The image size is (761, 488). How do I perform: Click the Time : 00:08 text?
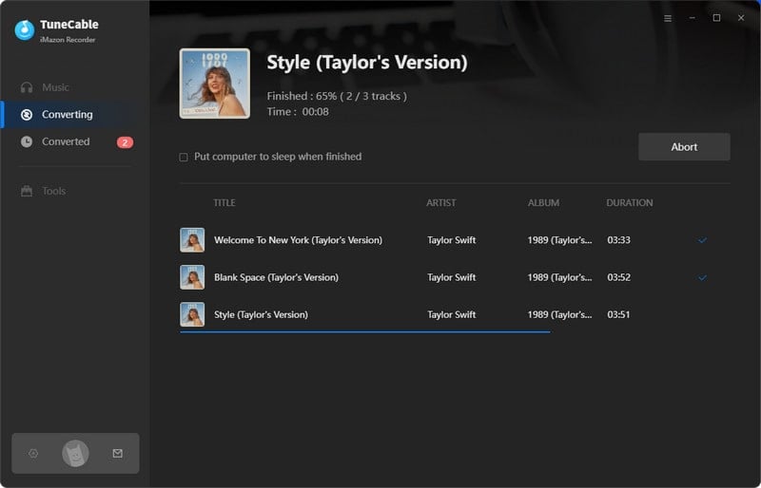tap(298, 112)
